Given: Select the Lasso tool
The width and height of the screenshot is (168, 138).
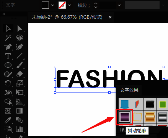Looking at the screenshot, I should coord(20,37).
